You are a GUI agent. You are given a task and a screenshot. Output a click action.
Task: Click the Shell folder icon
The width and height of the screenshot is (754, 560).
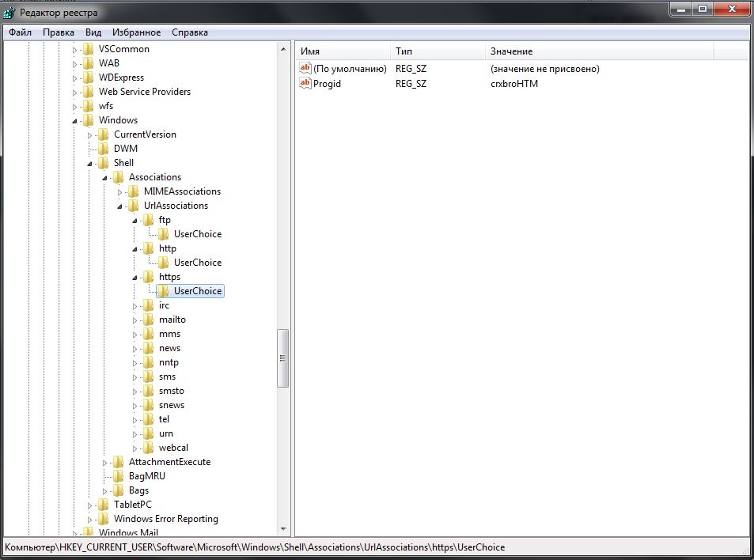tap(103, 163)
